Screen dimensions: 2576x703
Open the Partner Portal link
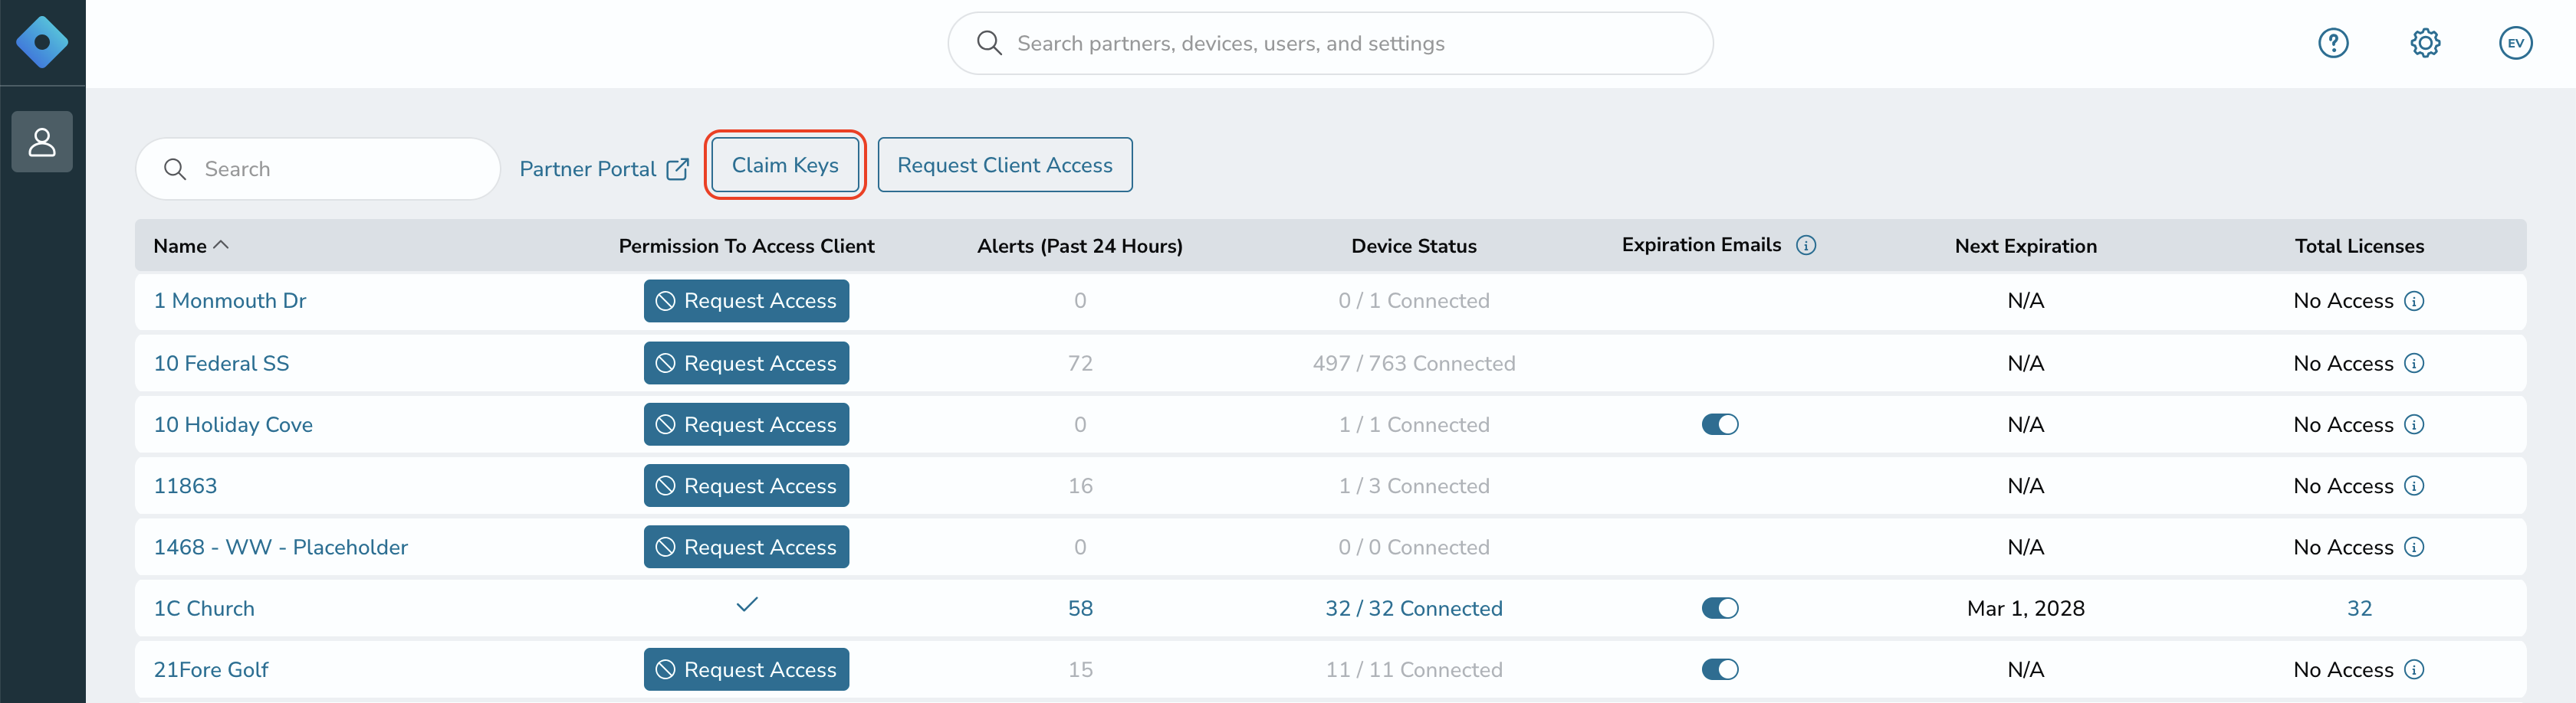click(x=588, y=168)
